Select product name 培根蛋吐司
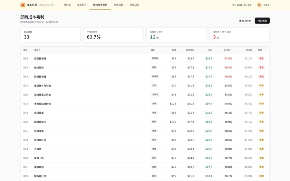The width and height of the screenshot is (290, 181). click(x=40, y=140)
